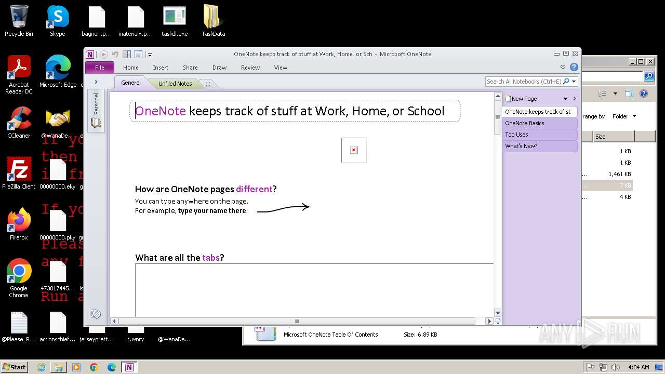
Task: Open Firefox desktop shortcut
Action: pyautogui.click(x=19, y=225)
